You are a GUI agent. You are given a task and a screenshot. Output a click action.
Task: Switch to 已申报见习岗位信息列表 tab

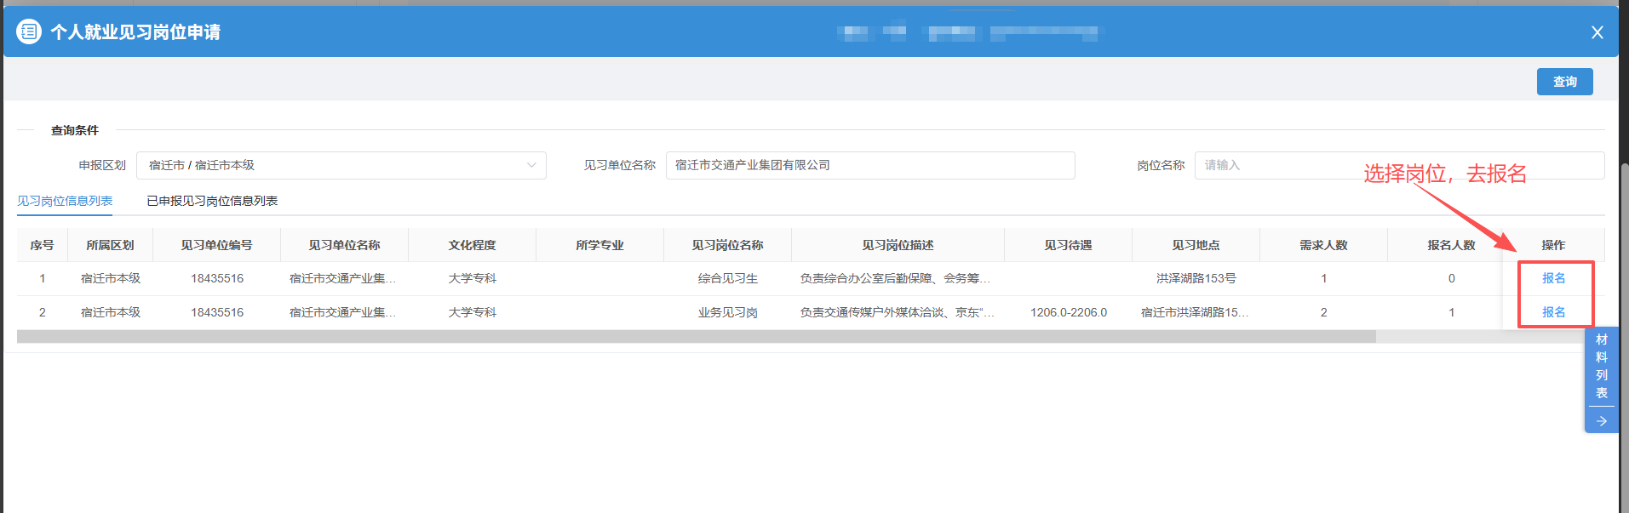[x=212, y=201]
